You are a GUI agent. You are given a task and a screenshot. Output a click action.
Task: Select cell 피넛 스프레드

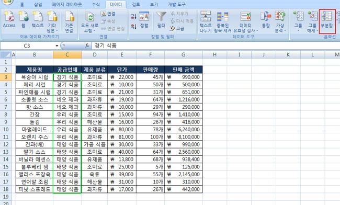(35, 189)
